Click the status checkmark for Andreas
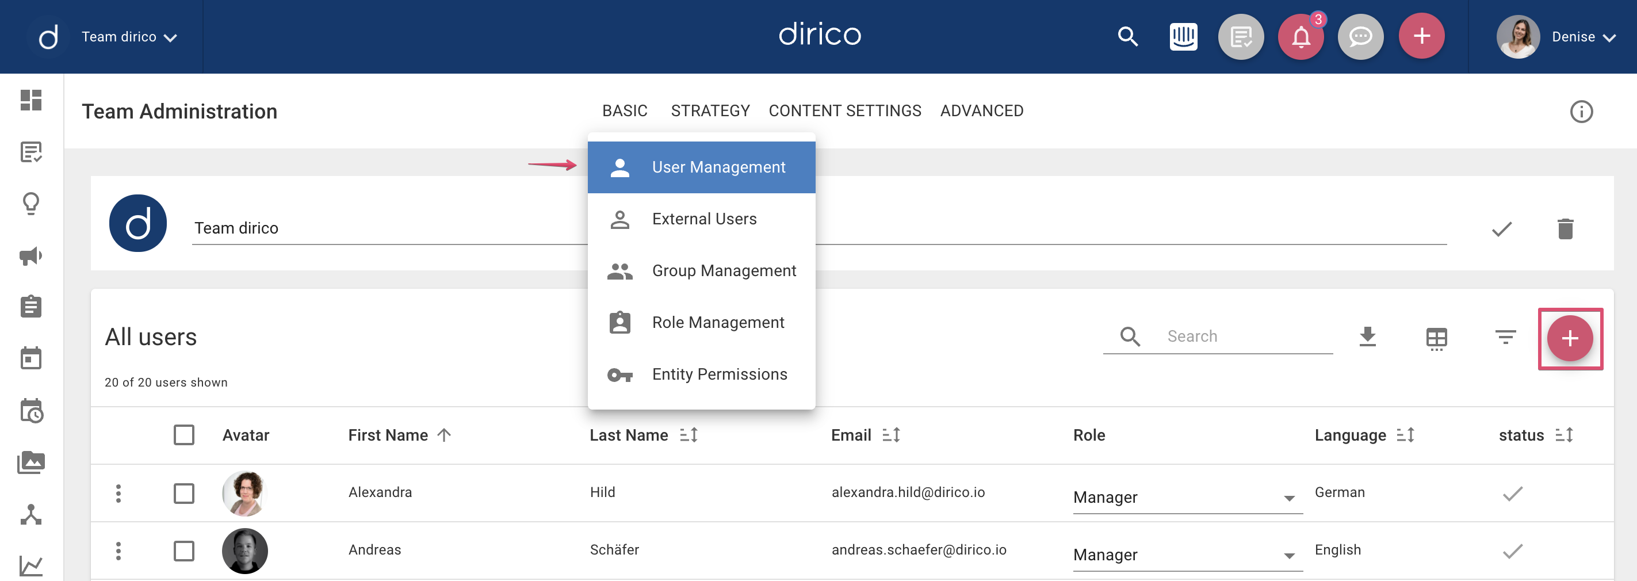Screen dimensions: 1637x581 [x=1512, y=551]
